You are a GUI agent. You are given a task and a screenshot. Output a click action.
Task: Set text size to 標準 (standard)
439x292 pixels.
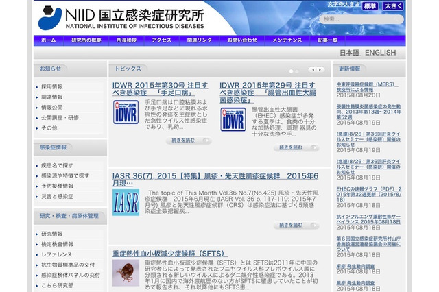point(370,6)
